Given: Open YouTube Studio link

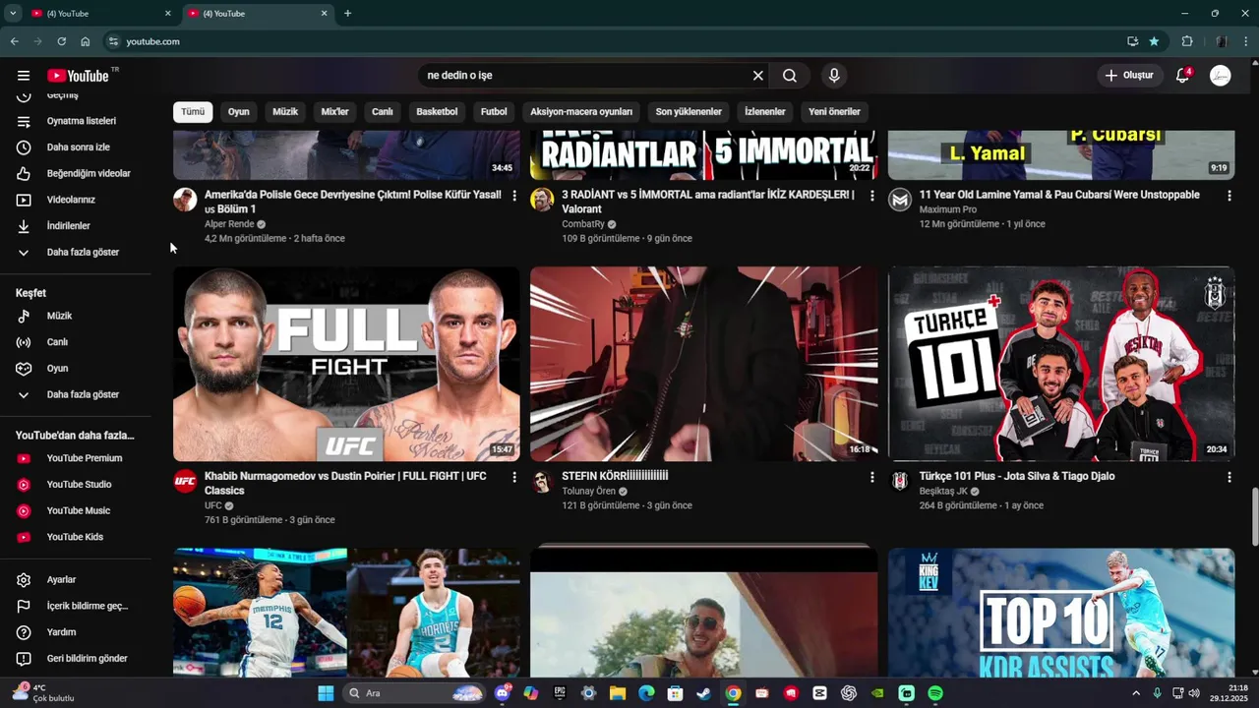Looking at the screenshot, I should click(x=79, y=485).
